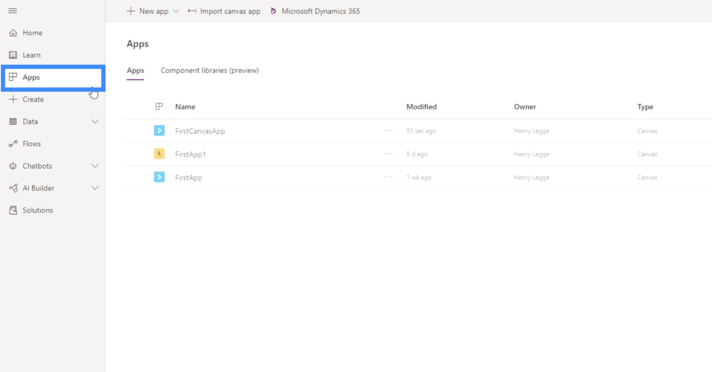Open more options for FirstCanvasApp
Image resolution: width=712 pixels, height=372 pixels.
tap(388, 130)
